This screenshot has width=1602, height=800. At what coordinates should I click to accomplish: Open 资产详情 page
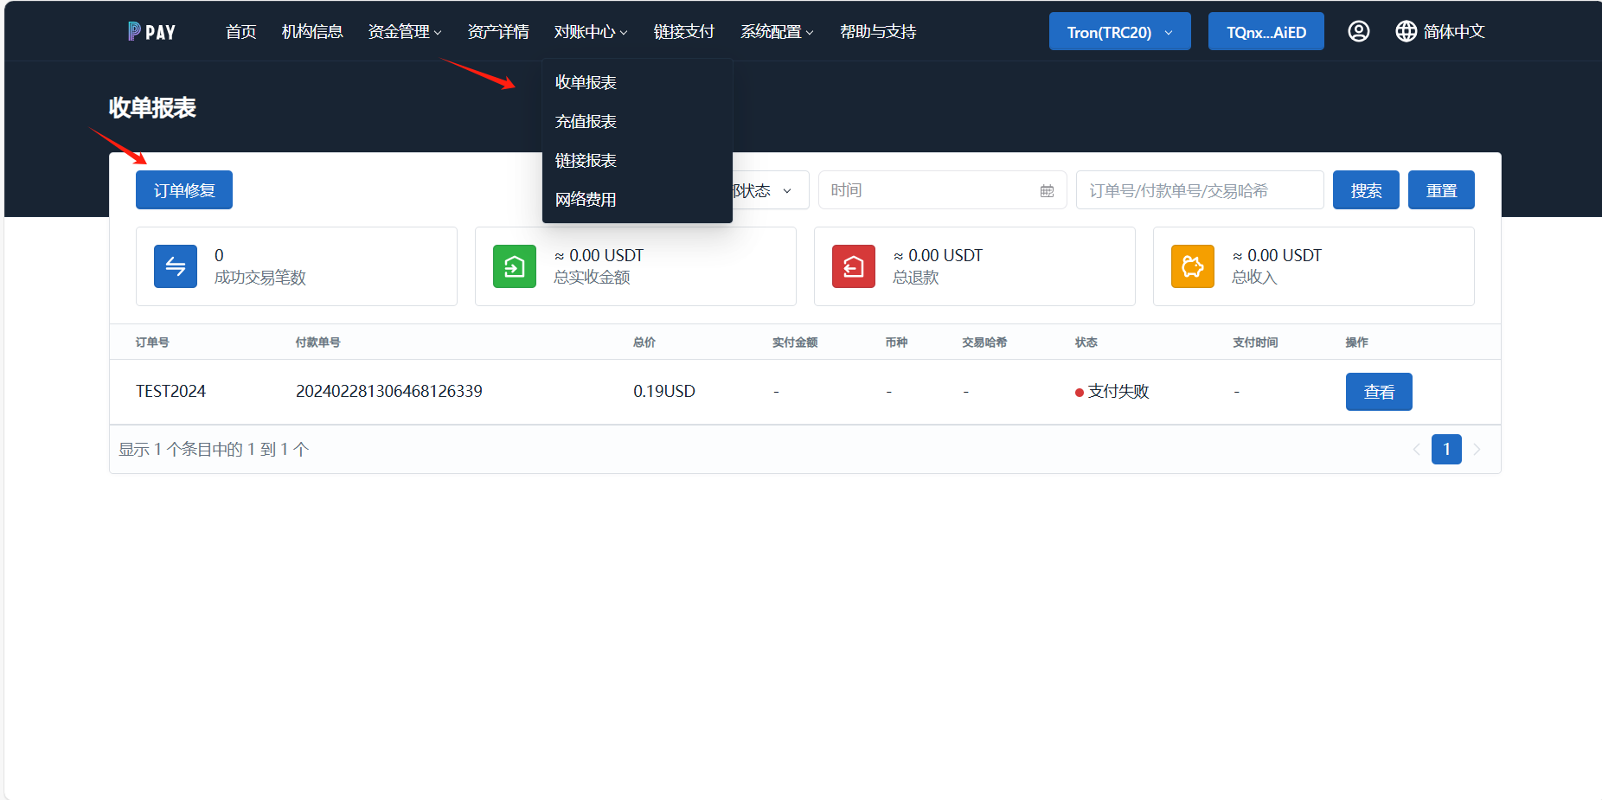(498, 32)
